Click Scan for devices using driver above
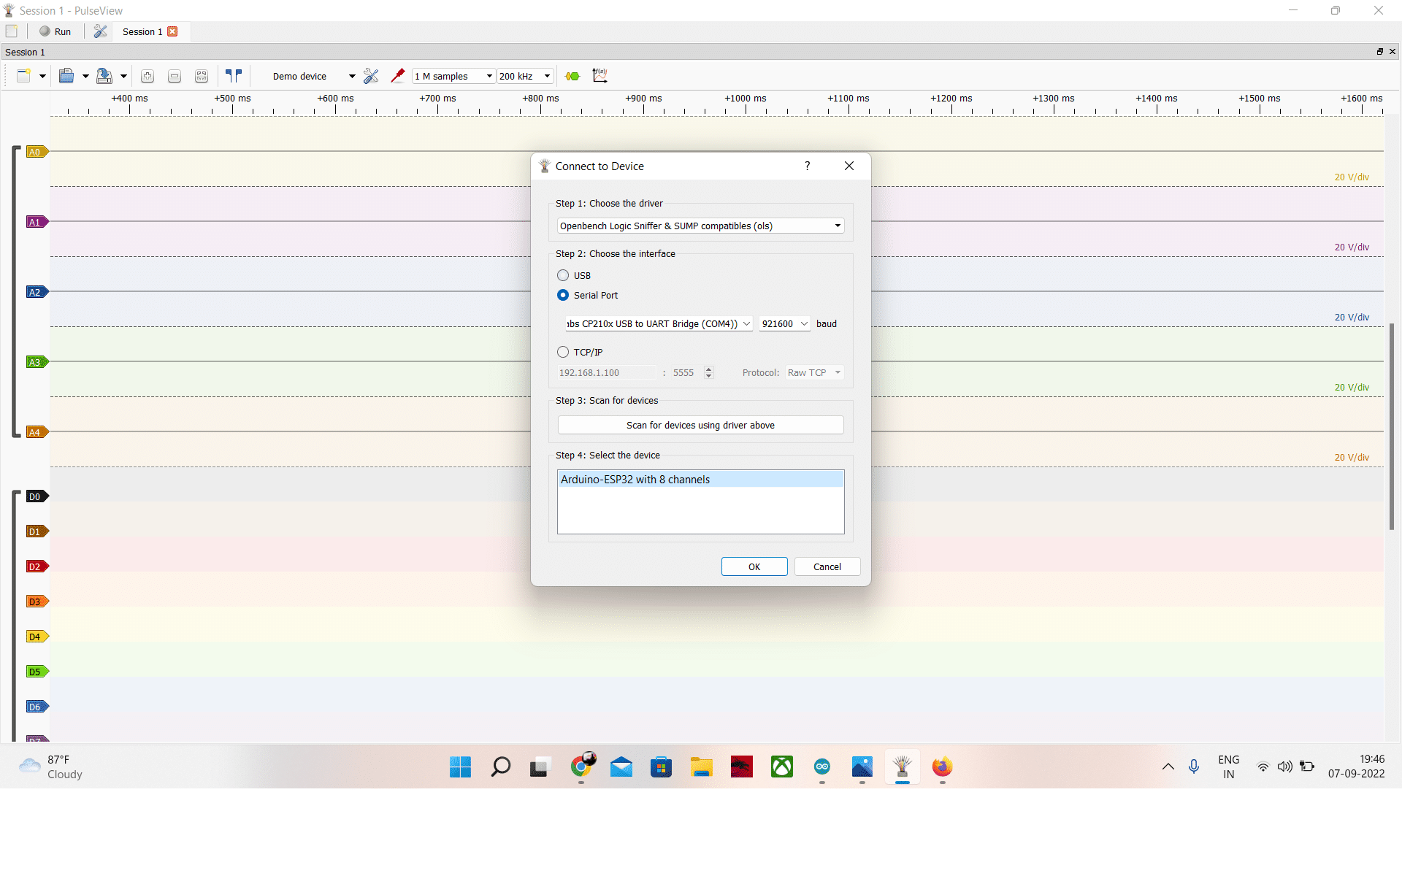1402x876 pixels. (x=700, y=425)
